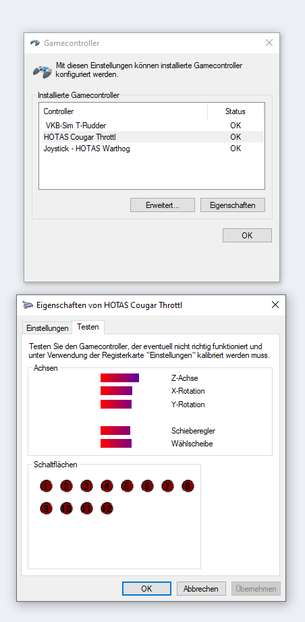Click the Schieberegler axis bar

tap(115, 430)
